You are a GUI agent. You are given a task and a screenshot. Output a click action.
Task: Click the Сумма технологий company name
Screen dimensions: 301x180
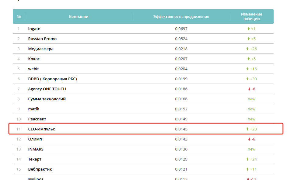[47, 99]
